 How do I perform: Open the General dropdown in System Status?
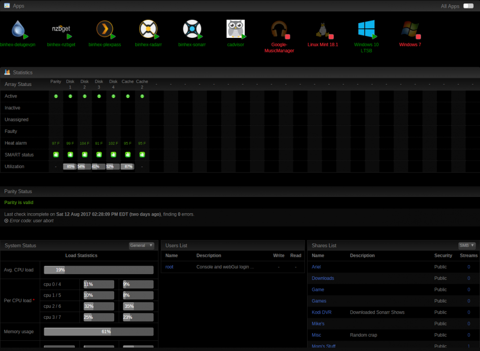141,245
